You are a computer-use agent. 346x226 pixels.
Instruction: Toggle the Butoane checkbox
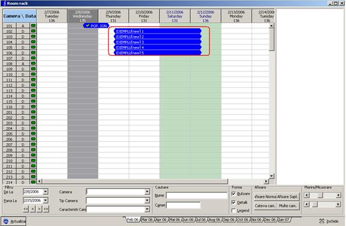(x=233, y=194)
